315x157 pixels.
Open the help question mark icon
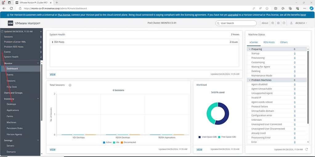click(284, 23)
